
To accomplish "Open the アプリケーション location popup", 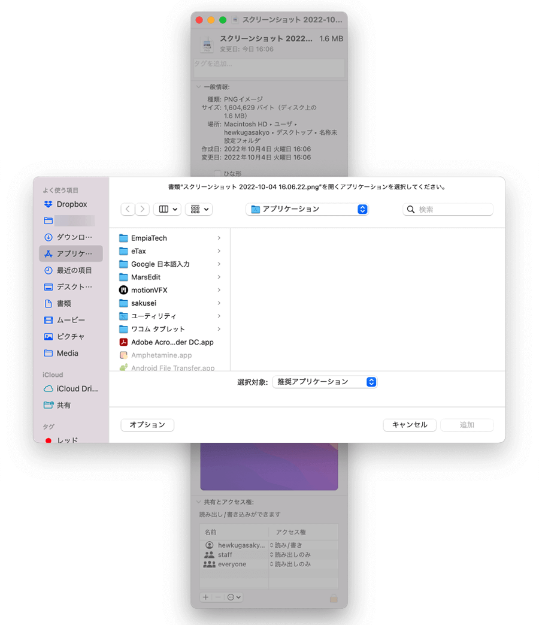I will pyautogui.click(x=307, y=209).
